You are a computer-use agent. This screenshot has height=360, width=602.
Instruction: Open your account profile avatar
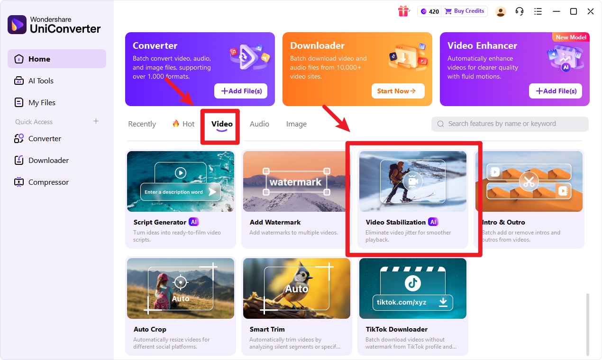(501, 11)
